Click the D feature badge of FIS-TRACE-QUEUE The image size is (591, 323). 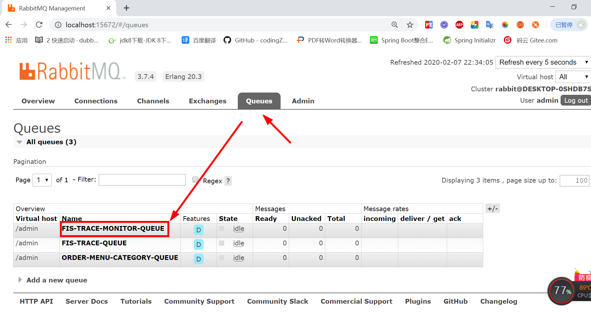pos(198,244)
